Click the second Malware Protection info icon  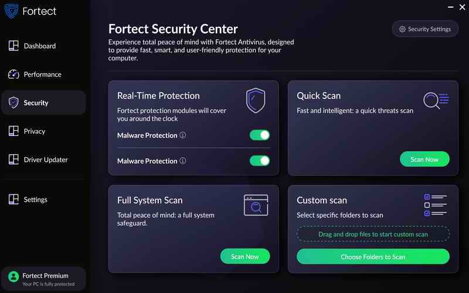pos(183,161)
